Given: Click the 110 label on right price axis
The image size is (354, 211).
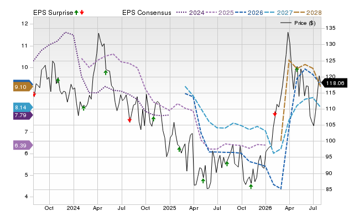Looking at the screenshot, I should 330,109.
